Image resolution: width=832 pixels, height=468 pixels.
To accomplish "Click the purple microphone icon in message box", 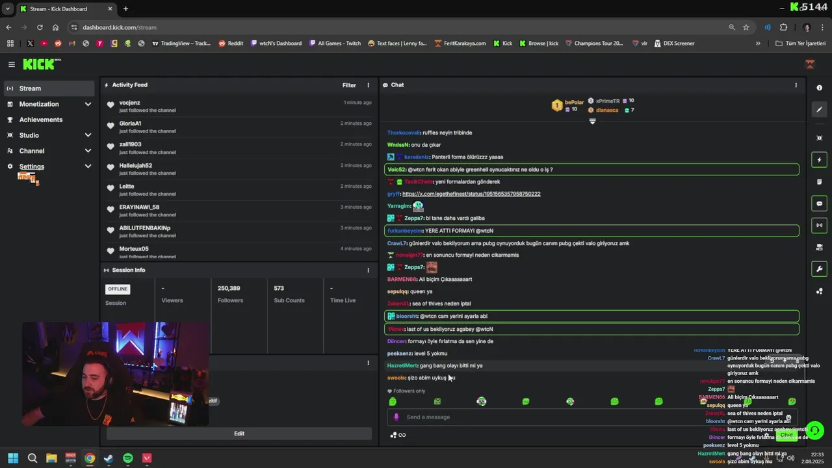I will [396, 417].
